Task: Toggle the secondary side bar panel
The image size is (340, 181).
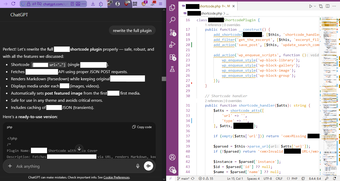Action: (328, 6)
